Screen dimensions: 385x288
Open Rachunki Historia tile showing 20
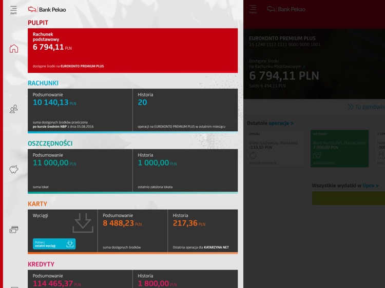(185, 110)
